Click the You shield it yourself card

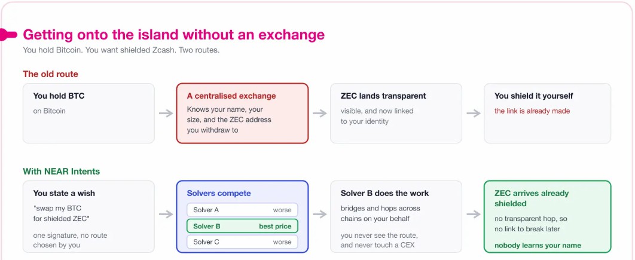[x=548, y=114]
